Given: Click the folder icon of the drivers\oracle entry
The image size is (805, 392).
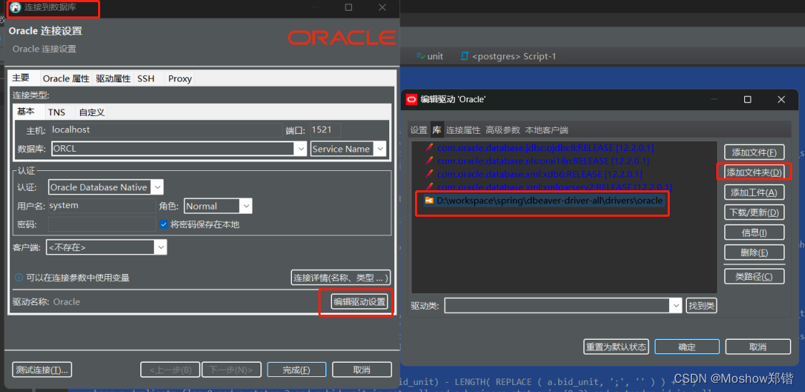Looking at the screenshot, I should (x=429, y=200).
